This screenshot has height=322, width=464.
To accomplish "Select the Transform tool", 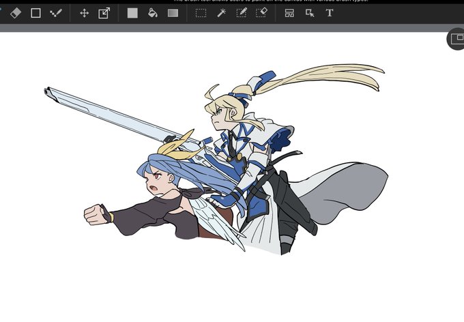I will 104,13.
